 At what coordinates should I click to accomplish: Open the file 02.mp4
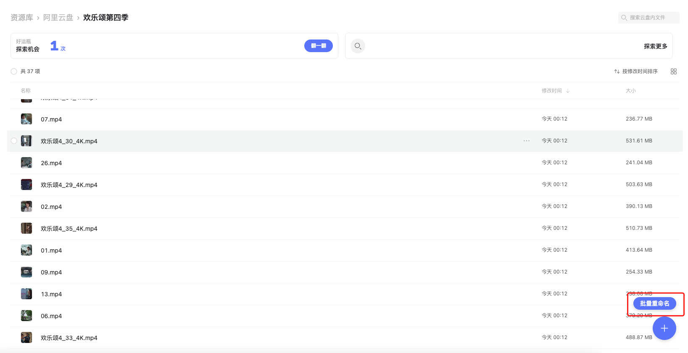click(51, 207)
